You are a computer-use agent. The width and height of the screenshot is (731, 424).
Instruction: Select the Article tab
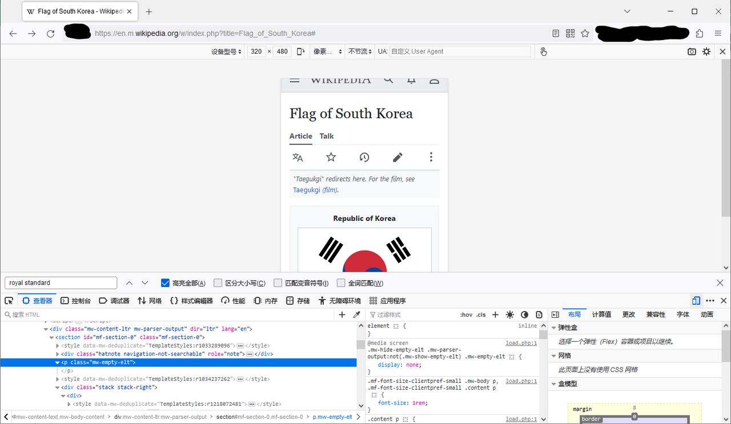coord(301,136)
